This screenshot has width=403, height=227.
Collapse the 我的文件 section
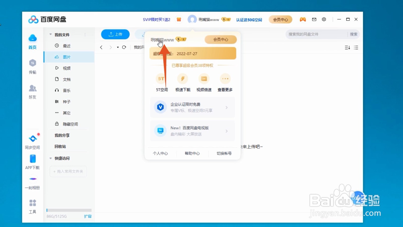pyautogui.click(x=50, y=35)
